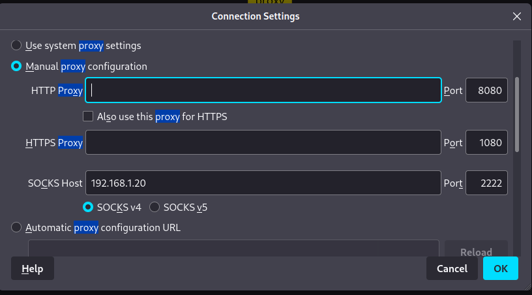Select the SOCKS v4 radio button
This screenshot has width=532, height=295.
tap(88, 208)
